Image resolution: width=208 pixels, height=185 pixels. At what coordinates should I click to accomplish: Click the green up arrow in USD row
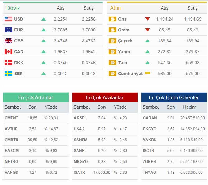pos(44,19)
